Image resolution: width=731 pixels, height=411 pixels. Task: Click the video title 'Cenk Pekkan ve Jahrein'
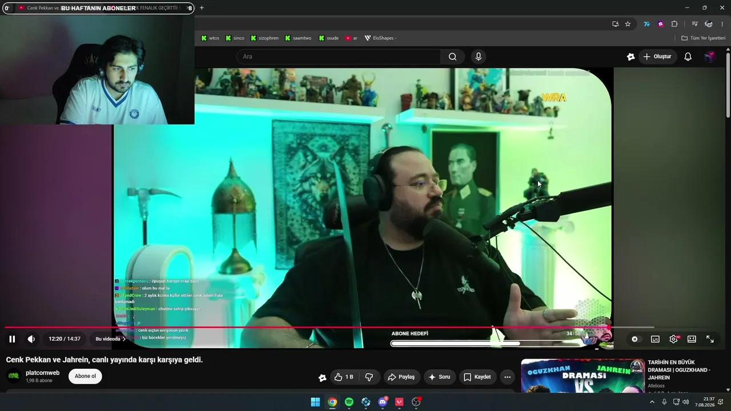105,360
